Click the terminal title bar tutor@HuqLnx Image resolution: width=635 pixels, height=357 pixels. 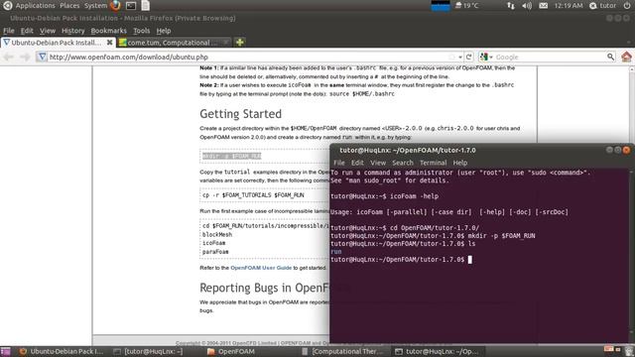(x=408, y=150)
